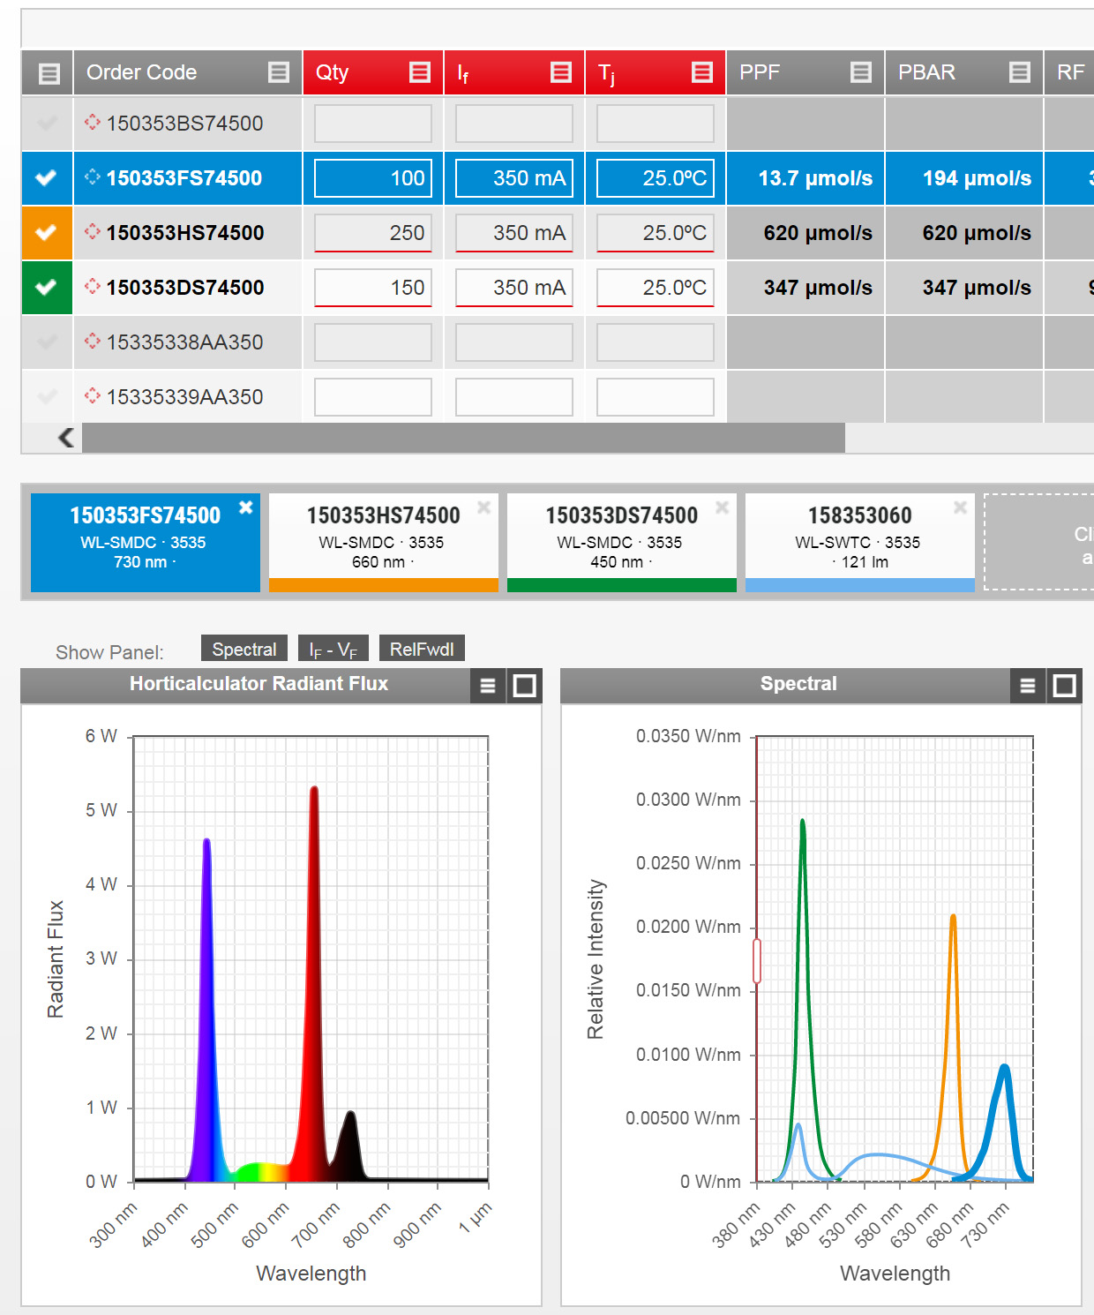The width and height of the screenshot is (1094, 1315).
Task: Select the 150353HS74500 660 nm card
Action: 383,537
